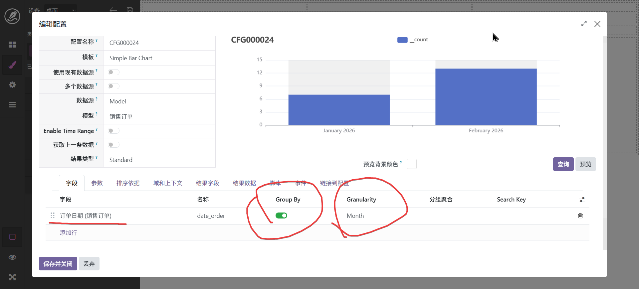Disable the Group By toggle for date_order
This screenshot has width=639, height=289.
pos(281,216)
